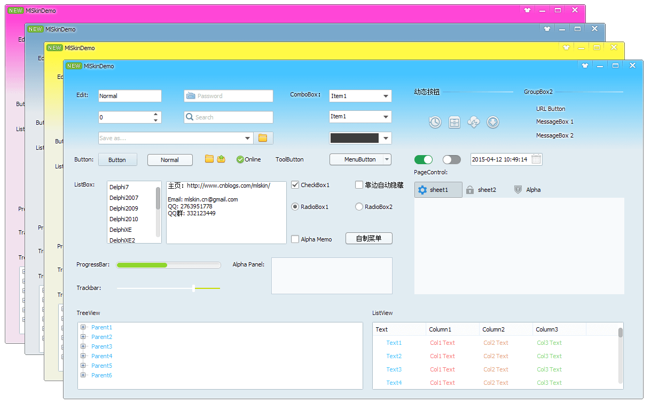Click the history clock icon button
This screenshot has width=651, height=404.
click(435, 122)
